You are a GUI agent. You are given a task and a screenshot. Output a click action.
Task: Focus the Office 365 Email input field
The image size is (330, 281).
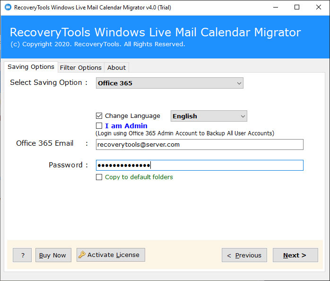point(200,145)
